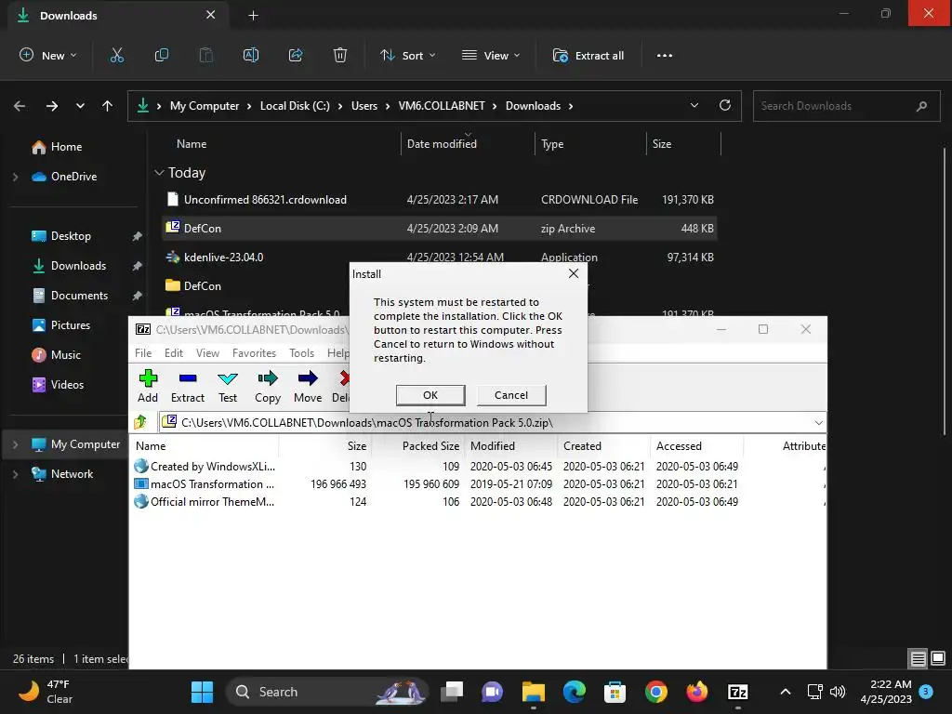Click the Rename icon in Explorer toolbar

pyautogui.click(x=251, y=55)
